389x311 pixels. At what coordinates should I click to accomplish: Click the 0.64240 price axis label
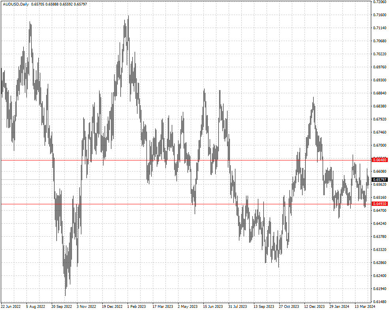click(380, 223)
